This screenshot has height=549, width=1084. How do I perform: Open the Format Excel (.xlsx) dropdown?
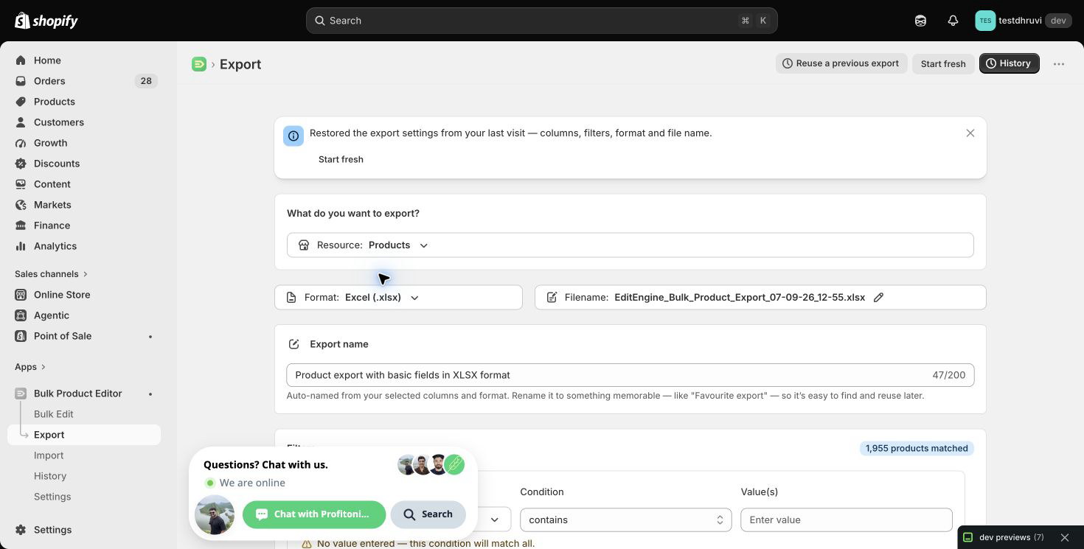[398, 298]
